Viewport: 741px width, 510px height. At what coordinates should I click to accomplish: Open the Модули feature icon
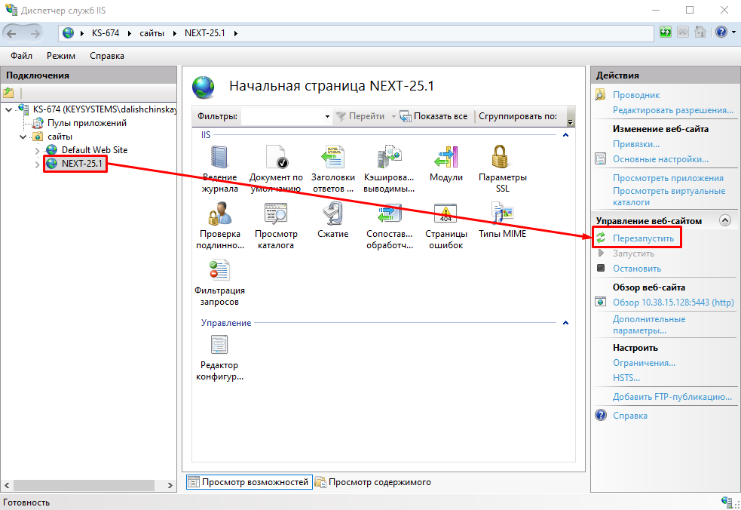446,158
